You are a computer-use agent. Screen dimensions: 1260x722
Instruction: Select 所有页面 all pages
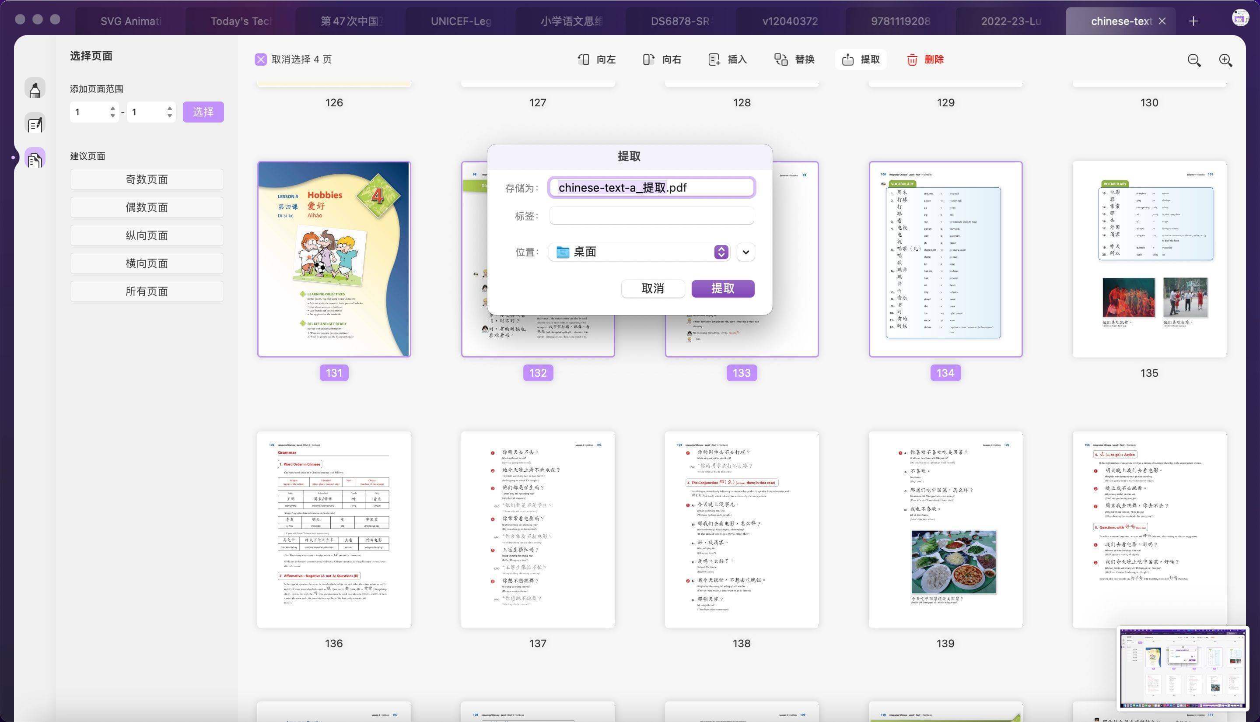pos(147,291)
